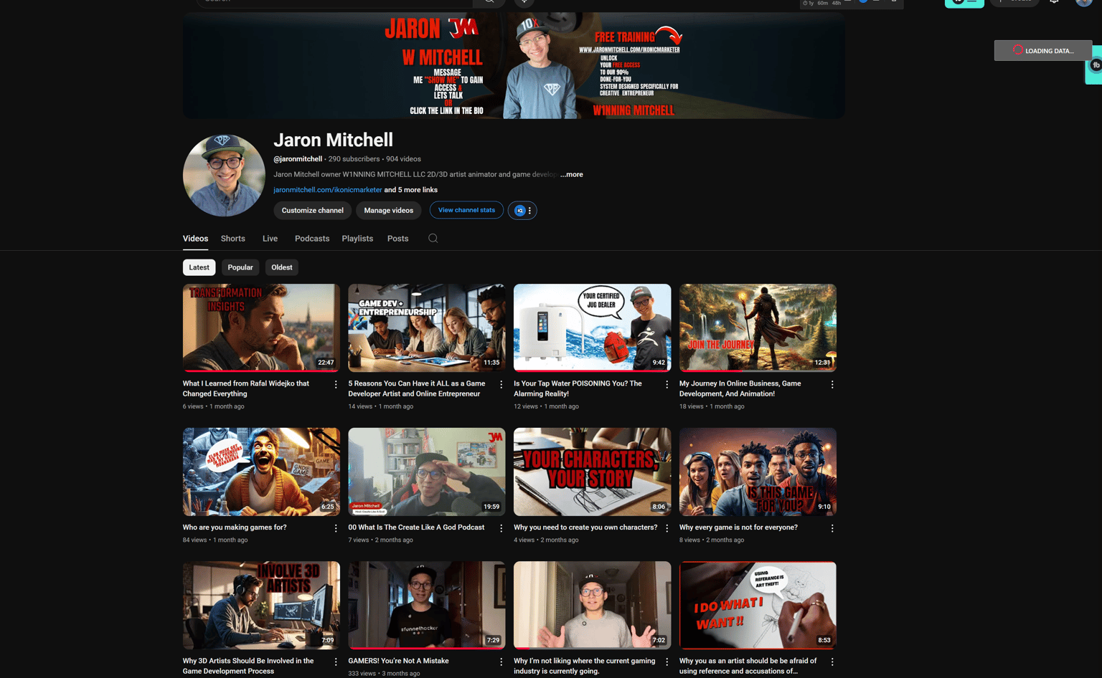1102x678 pixels.
Task: Switch to the Shorts tab
Action: tap(233, 239)
